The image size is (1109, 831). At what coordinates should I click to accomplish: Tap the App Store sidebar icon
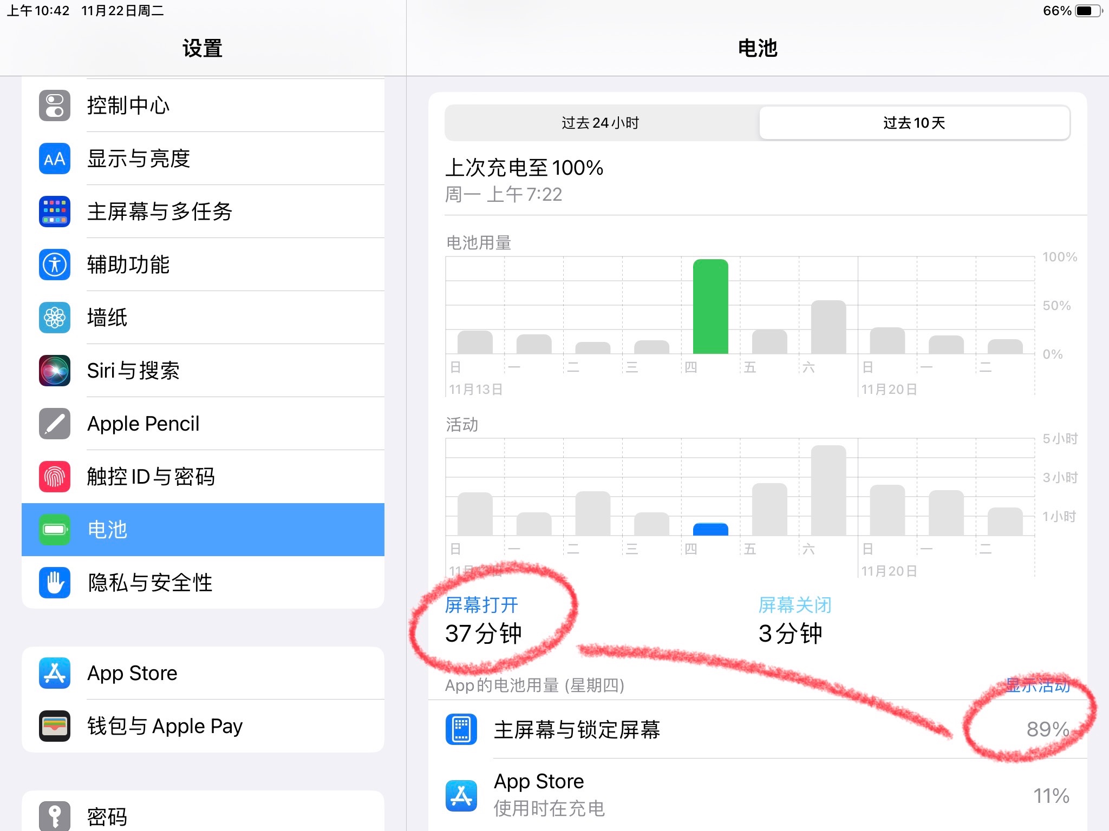pos(55,673)
